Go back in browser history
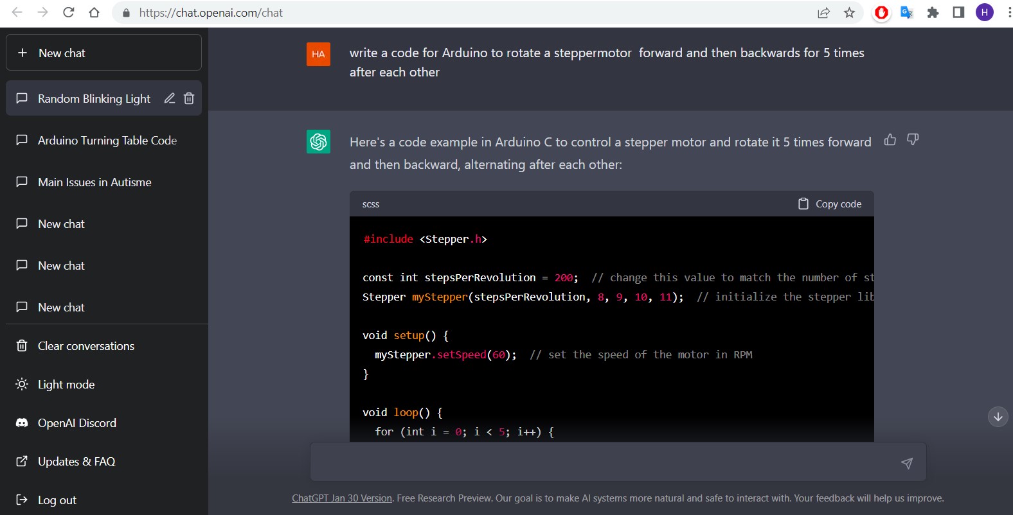This screenshot has width=1013, height=515. click(x=17, y=12)
